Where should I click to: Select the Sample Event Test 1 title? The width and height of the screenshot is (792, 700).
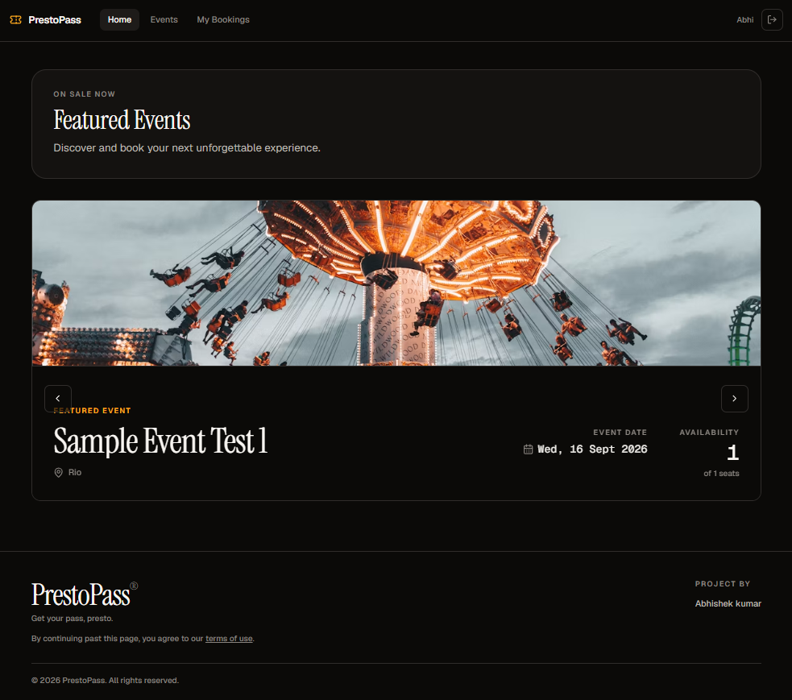(x=160, y=441)
